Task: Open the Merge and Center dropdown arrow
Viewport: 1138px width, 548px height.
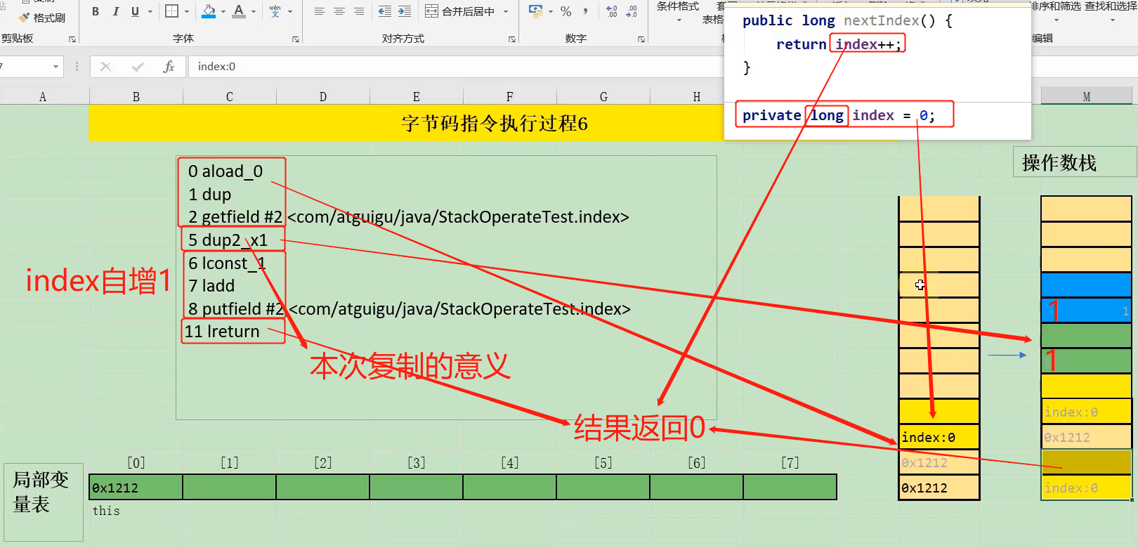Action: (x=506, y=11)
